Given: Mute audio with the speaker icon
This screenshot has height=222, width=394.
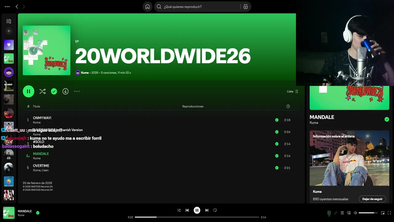Looking at the screenshot, I should [356, 213].
